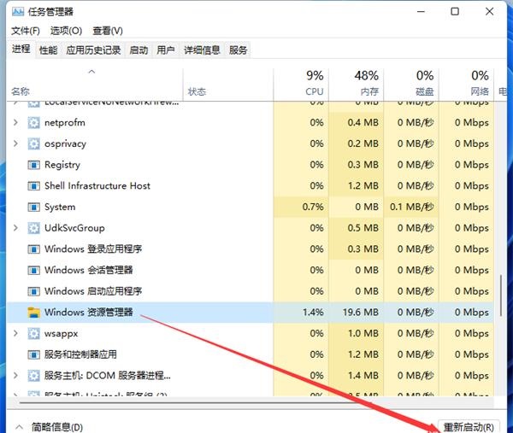Click the 0.7% CPU value for System
The image size is (513, 433).
click(x=313, y=208)
